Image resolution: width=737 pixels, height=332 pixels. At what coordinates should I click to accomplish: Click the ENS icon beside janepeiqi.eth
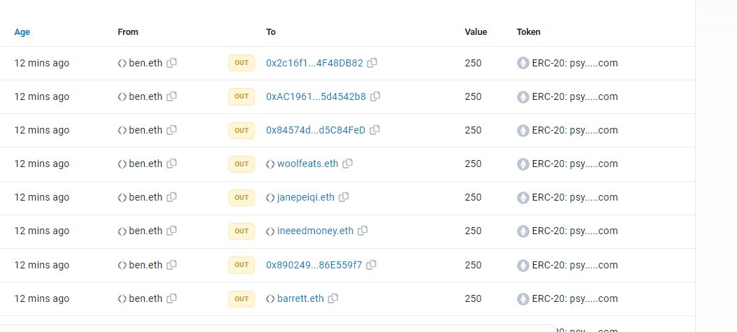tap(270, 198)
